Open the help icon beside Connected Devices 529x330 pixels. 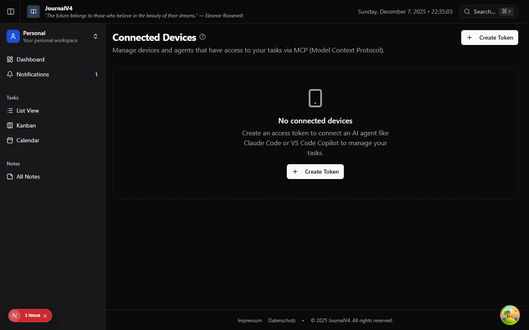(203, 37)
